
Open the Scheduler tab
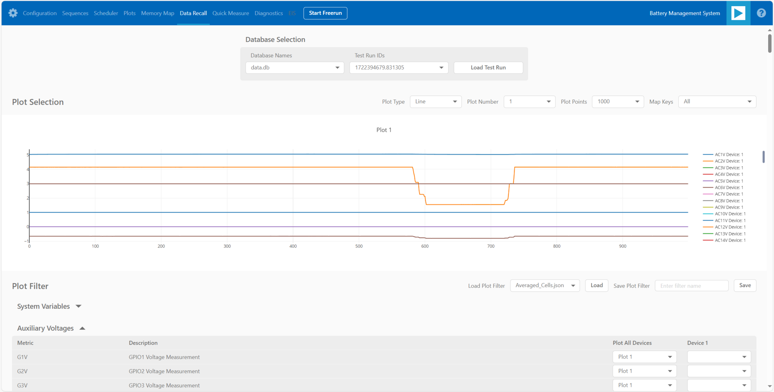[106, 13]
